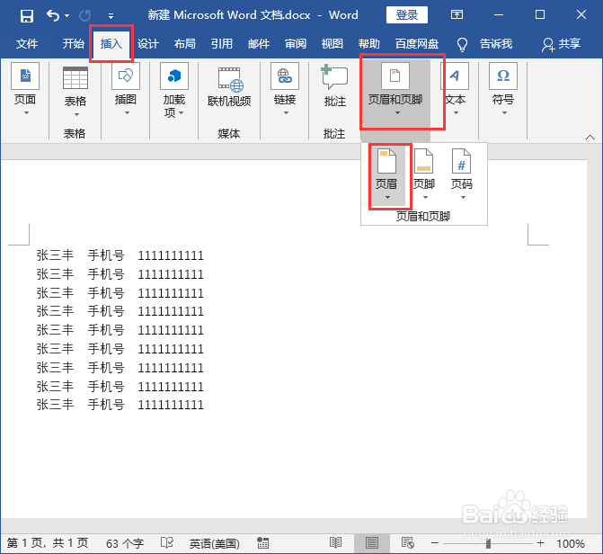Open Ribbon Display Options icon
Viewport: 603px width, 554px height.
click(x=457, y=15)
